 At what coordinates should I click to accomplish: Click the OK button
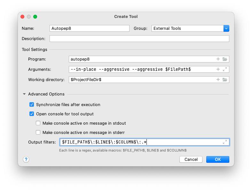pos(218,160)
